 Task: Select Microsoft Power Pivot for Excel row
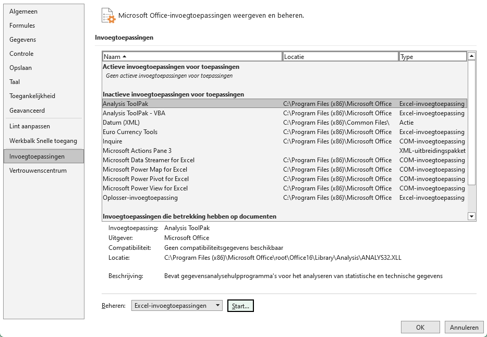(285, 179)
